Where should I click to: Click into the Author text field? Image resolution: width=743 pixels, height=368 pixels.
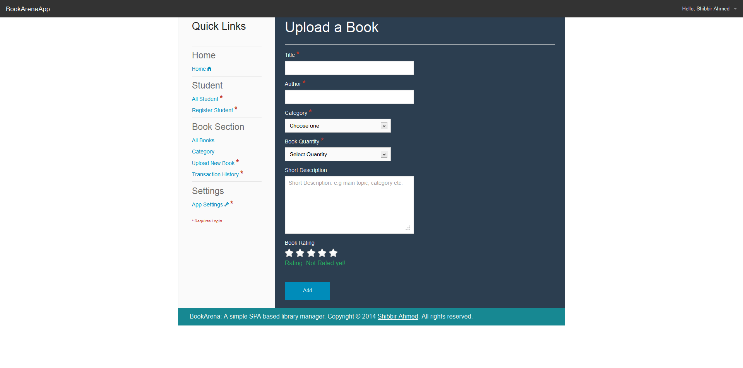pos(349,97)
